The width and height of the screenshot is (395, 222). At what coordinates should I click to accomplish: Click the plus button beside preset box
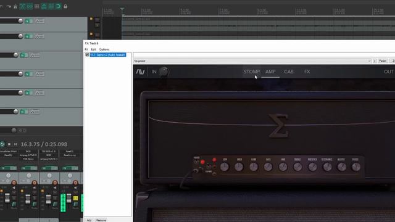tap(375, 61)
